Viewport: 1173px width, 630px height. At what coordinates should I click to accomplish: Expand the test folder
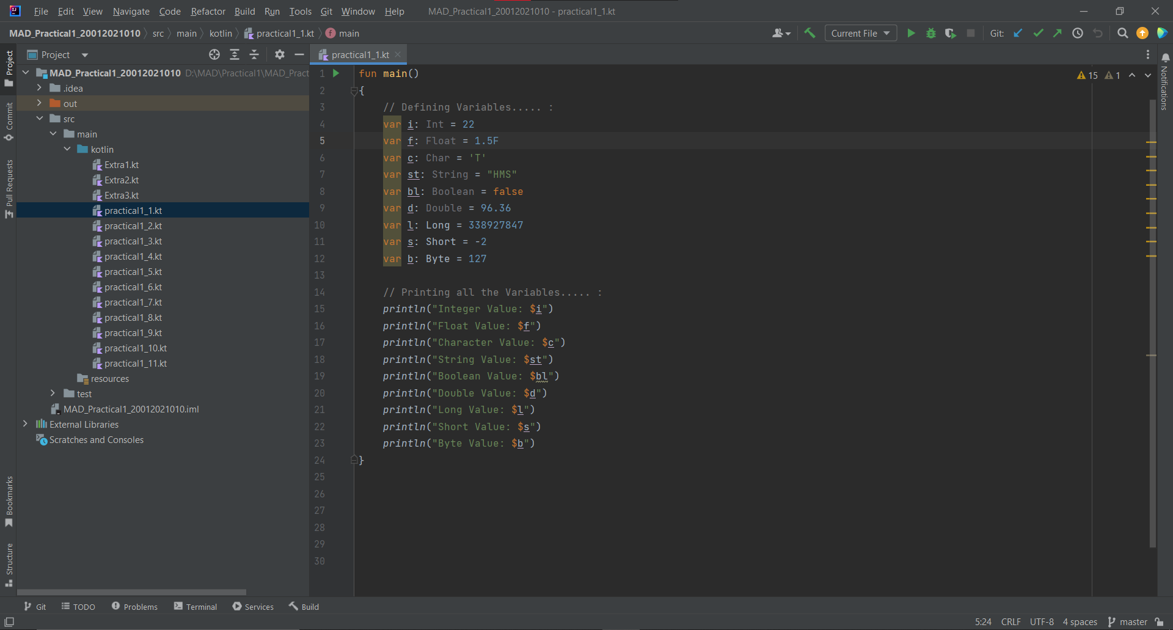(53, 394)
